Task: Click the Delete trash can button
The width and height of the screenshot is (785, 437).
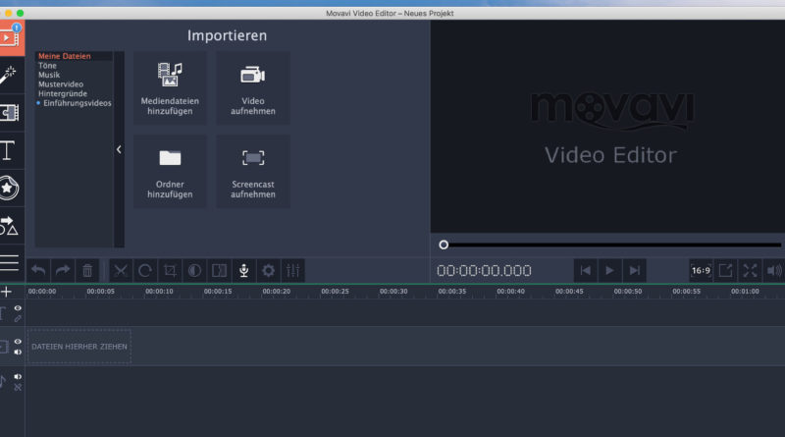Action: click(87, 271)
